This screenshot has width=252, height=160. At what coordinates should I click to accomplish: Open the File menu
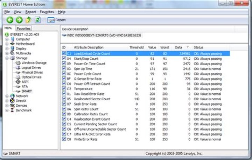7,12
